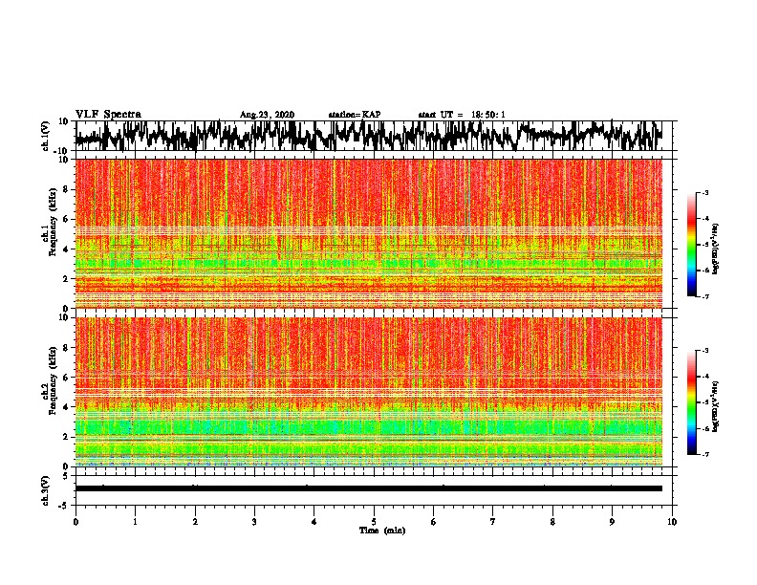757x585 pixels.
Task: Click the '8' kHz tick on ch.1 axis
Action: point(67,189)
